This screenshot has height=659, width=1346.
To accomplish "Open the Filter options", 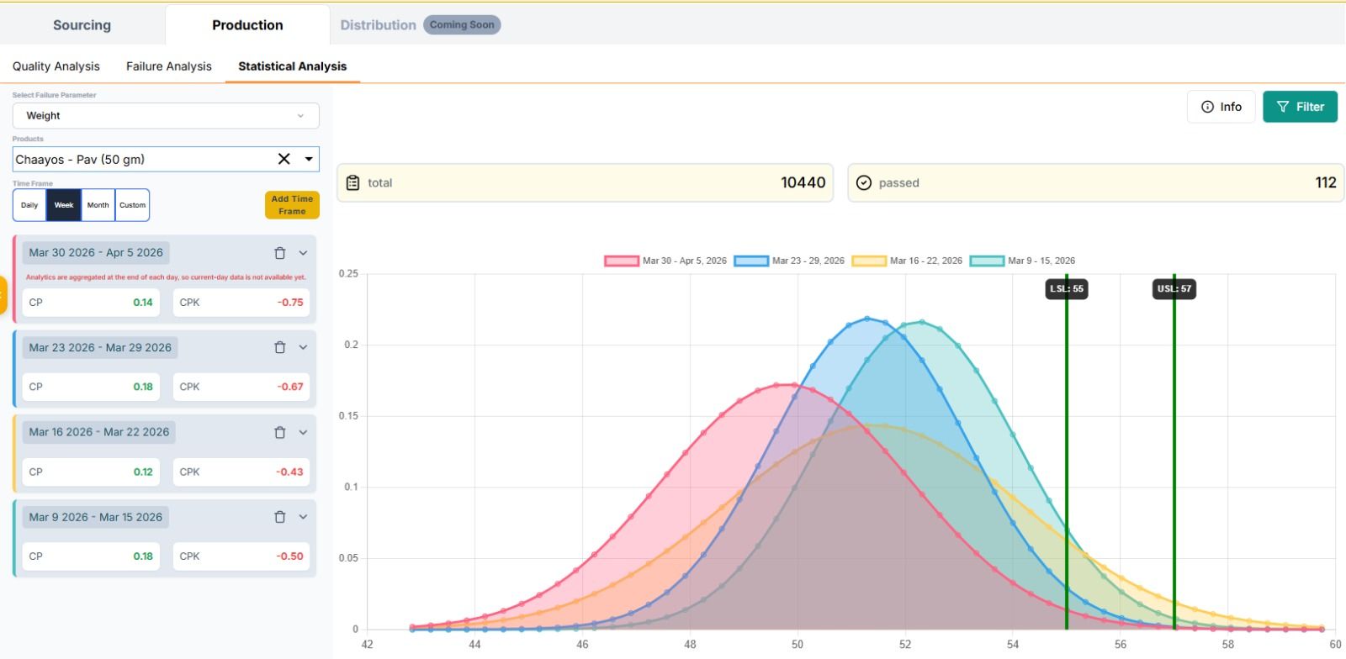I will click(x=1300, y=107).
